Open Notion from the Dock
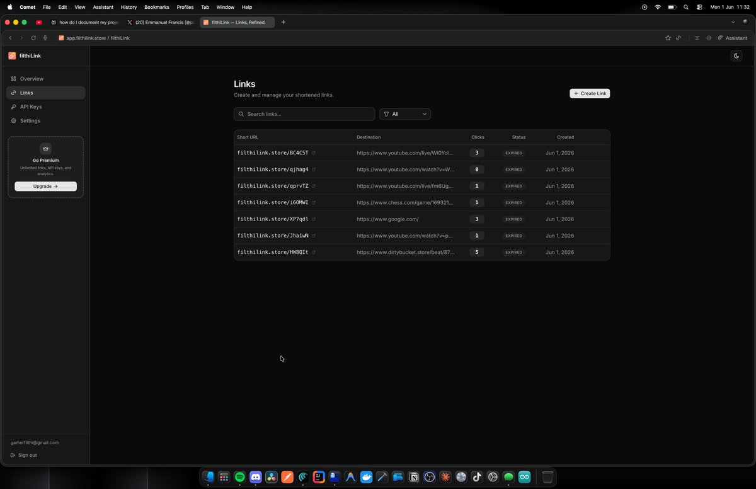This screenshot has height=489, width=756. pyautogui.click(x=414, y=477)
